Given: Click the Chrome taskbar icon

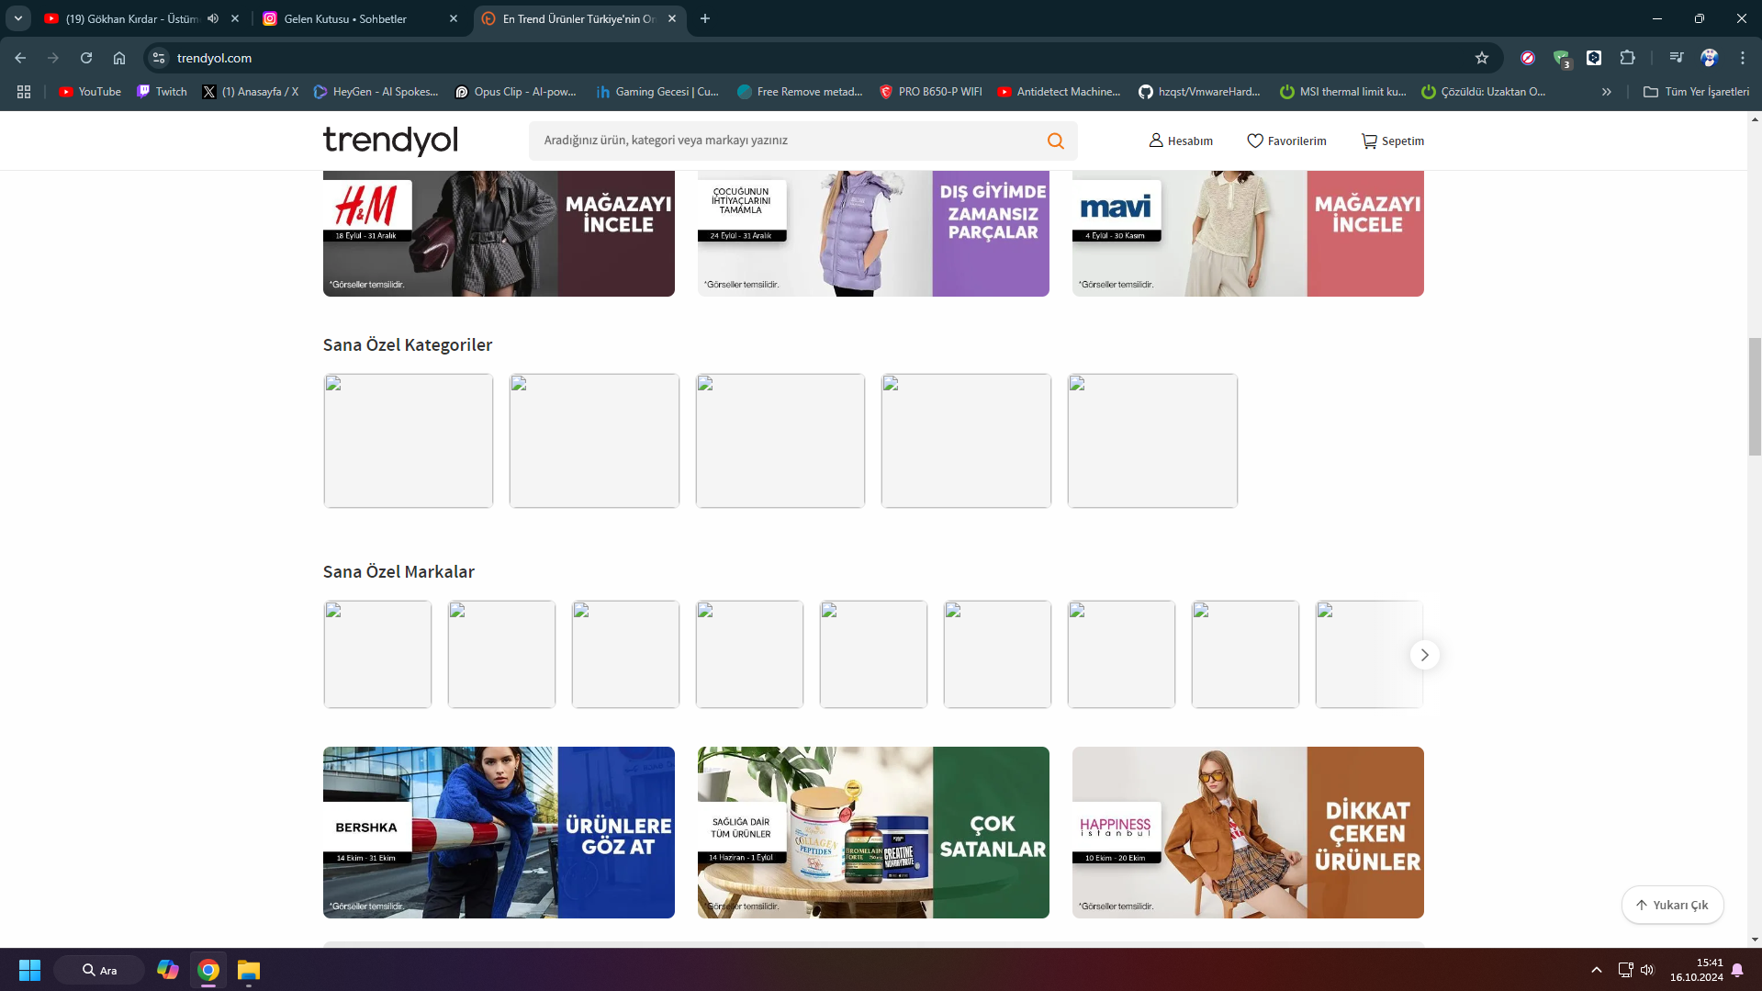Looking at the screenshot, I should tap(208, 970).
